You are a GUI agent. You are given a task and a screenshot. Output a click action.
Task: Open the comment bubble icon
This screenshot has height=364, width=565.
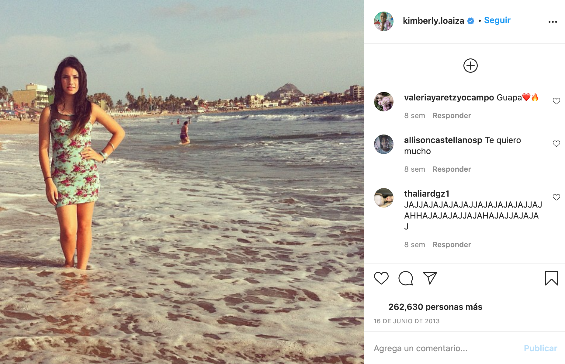406,278
